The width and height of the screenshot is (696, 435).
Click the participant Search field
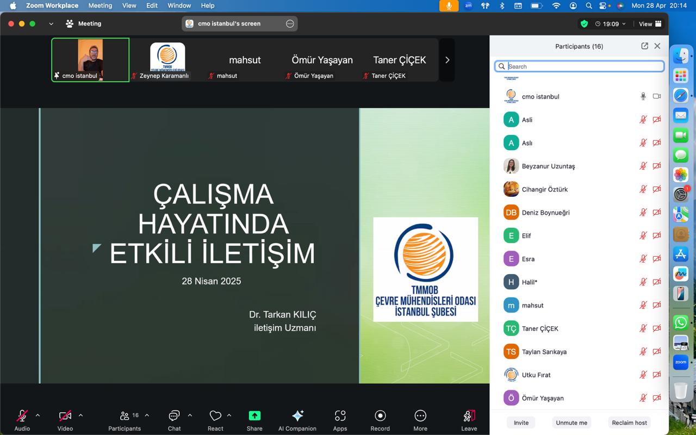click(x=579, y=66)
